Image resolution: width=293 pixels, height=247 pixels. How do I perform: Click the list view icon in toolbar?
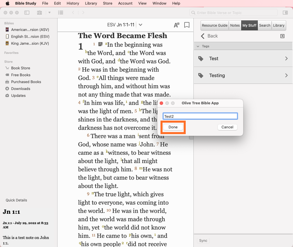pyautogui.click(x=60, y=13)
